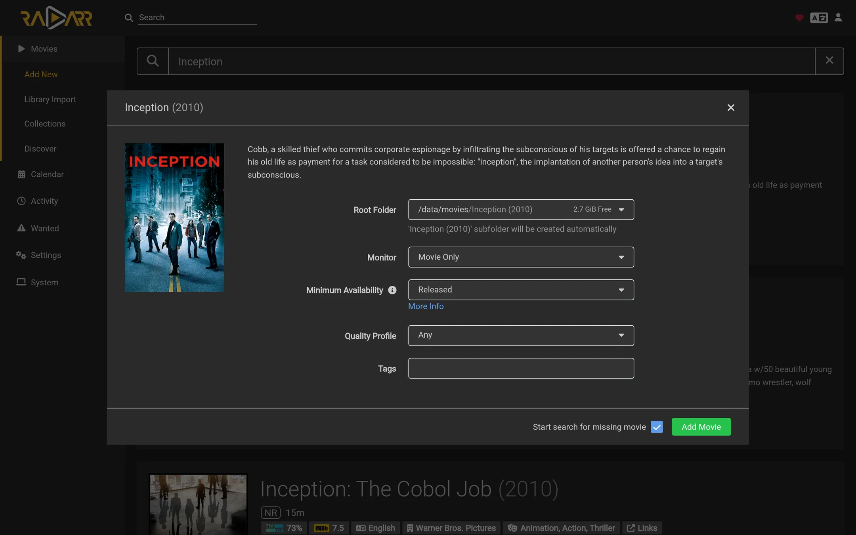856x535 pixels.
Task: Click the Activity clock icon
Action: [x=21, y=201]
